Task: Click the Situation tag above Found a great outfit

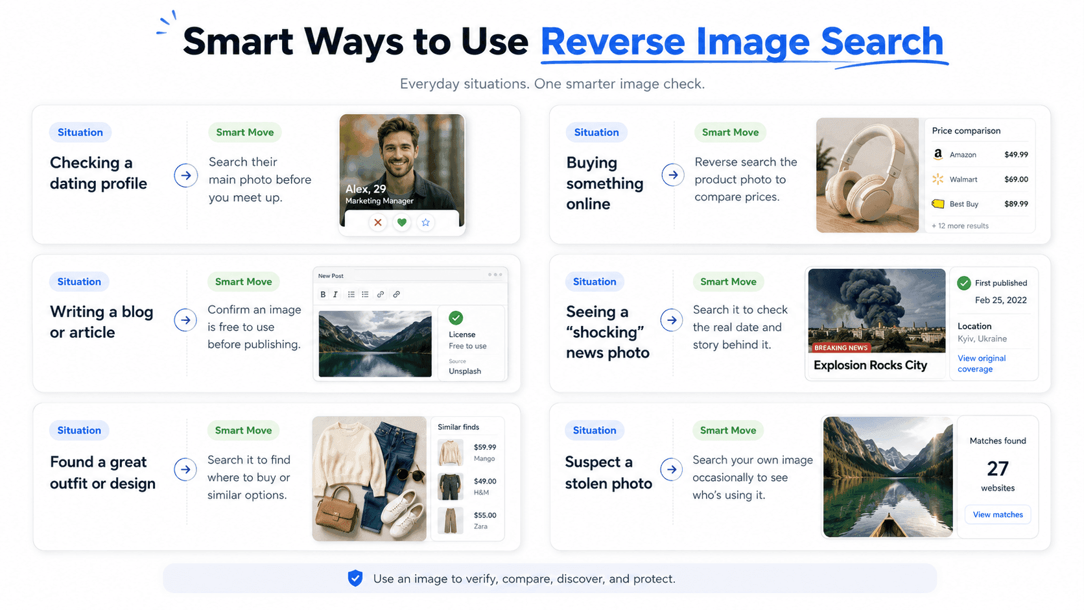Action: (79, 430)
